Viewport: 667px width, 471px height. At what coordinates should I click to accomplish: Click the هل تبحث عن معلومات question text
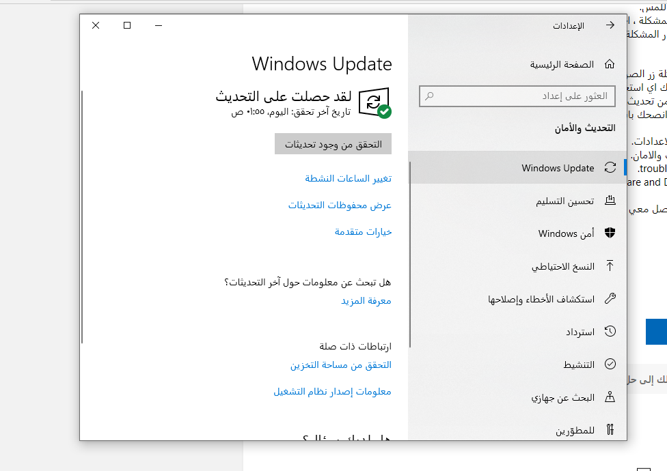click(308, 282)
